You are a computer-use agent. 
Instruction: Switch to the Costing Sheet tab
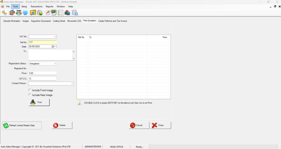pos(59,21)
